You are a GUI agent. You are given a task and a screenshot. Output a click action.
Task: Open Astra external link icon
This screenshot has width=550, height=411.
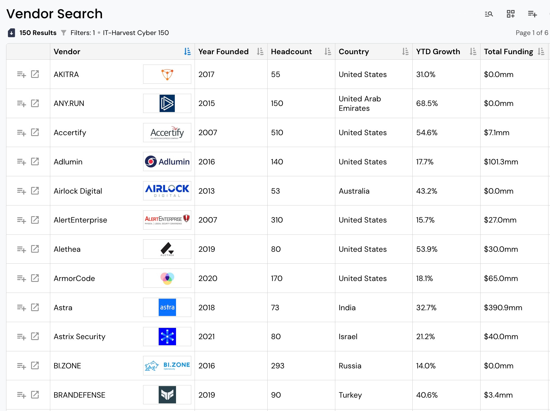[x=35, y=307]
